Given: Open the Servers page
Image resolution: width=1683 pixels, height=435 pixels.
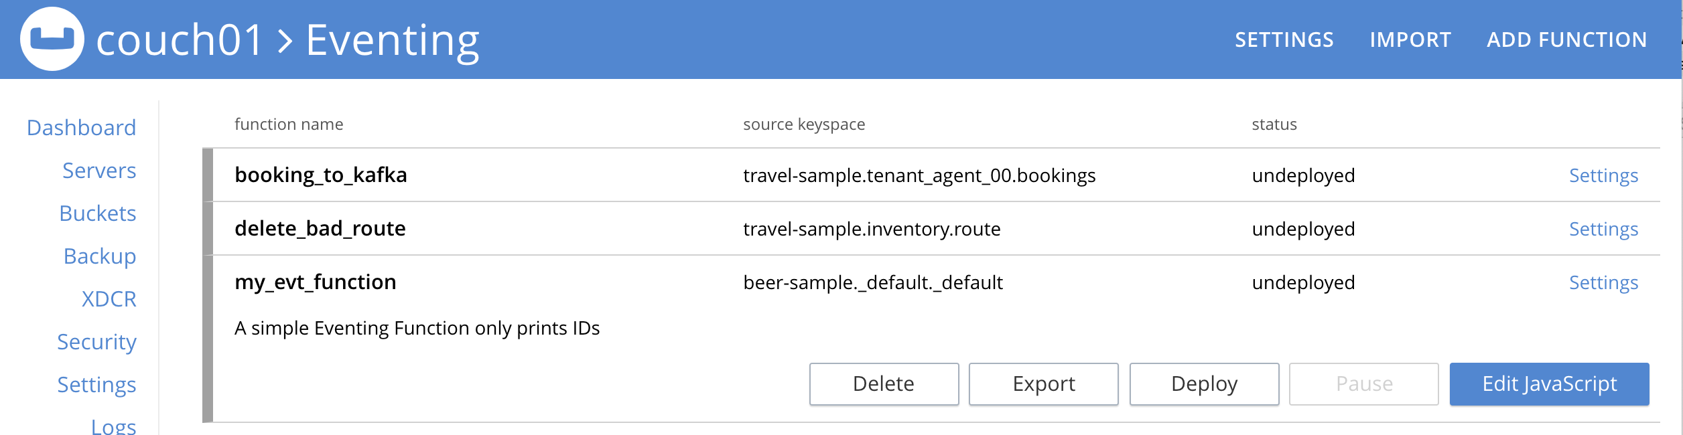Looking at the screenshot, I should point(99,170).
